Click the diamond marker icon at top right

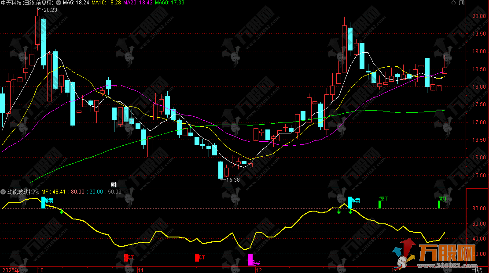(454, 3)
